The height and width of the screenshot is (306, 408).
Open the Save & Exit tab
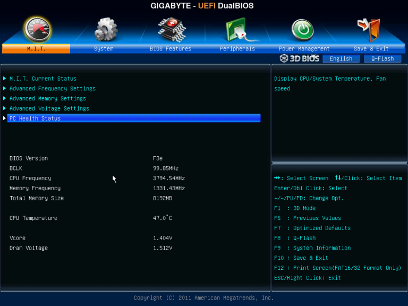pyautogui.click(x=371, y=49)
